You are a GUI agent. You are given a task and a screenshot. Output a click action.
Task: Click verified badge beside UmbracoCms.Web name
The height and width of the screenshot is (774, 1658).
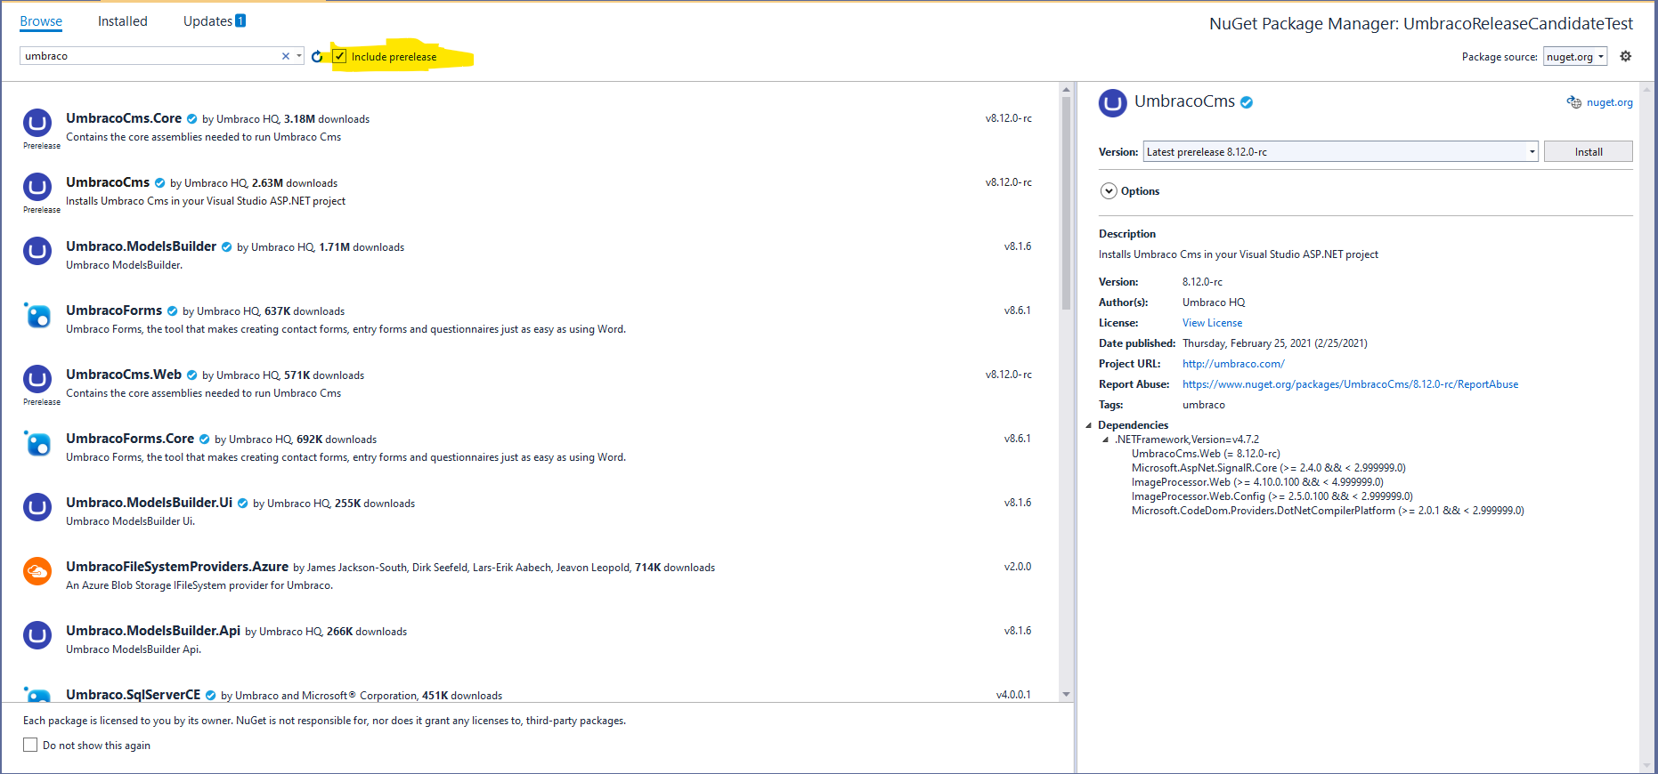pos(191,375)
